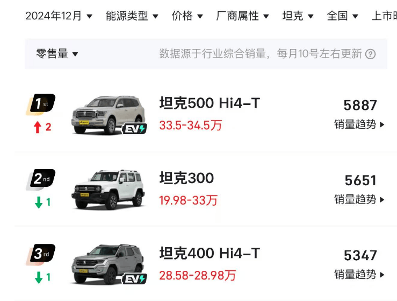Open the 零售量 metric selector
397x301 pixels.
coord(57,54)
